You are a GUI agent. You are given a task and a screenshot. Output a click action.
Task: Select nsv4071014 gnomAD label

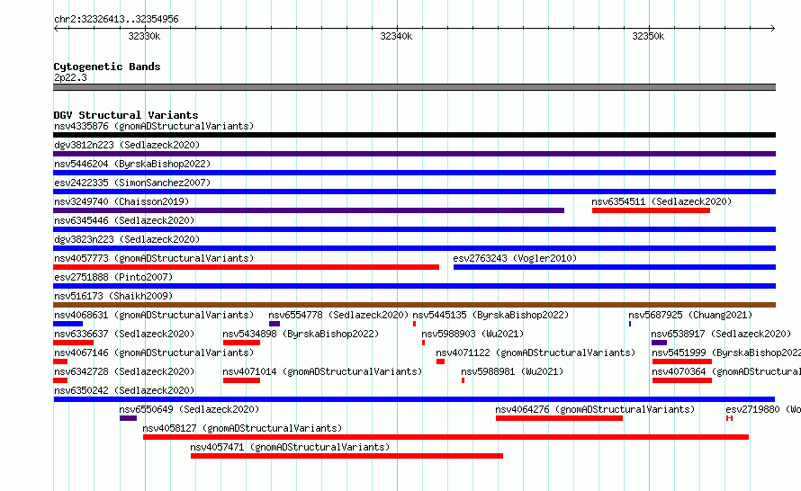coord(322,371)
